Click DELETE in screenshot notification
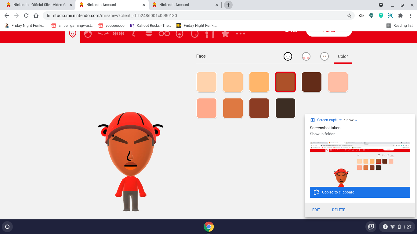Screen dimensions: 417x234 tap(339, 210)
